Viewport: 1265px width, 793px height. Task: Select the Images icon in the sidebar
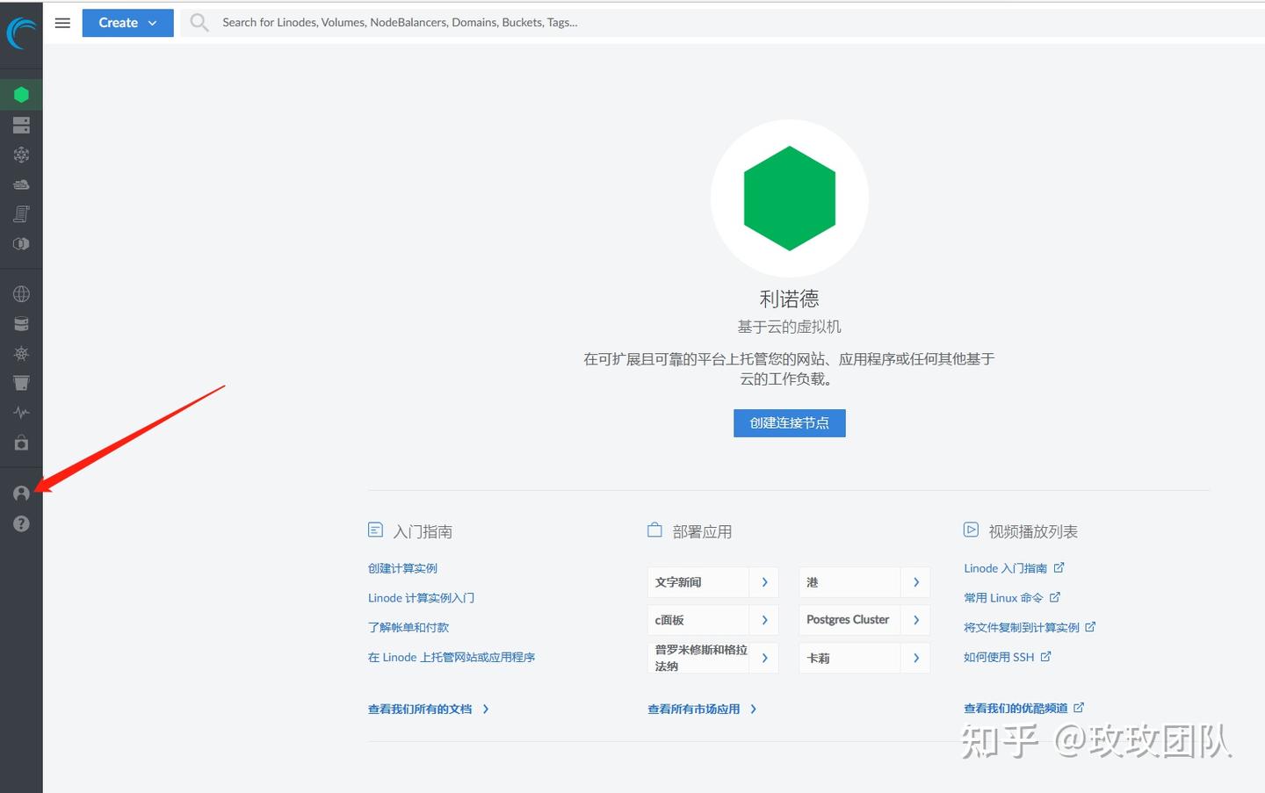21,243
